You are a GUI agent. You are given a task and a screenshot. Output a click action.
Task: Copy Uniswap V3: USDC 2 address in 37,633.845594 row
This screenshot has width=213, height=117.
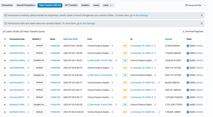pos(155,46)
